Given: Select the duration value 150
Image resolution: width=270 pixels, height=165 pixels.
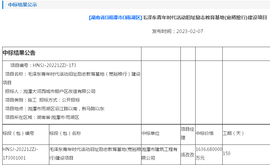Looking at the screenshot, I should click(227, 153).
